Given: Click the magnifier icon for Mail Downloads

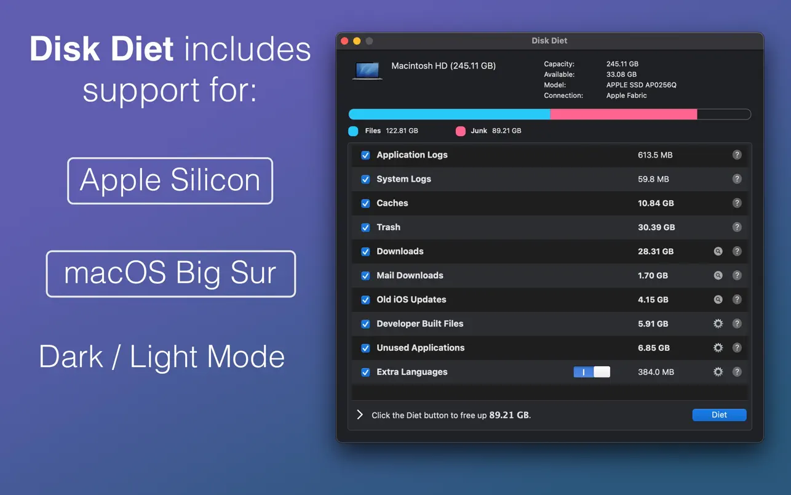Looking at the screenshot, I should coord(718,275).
